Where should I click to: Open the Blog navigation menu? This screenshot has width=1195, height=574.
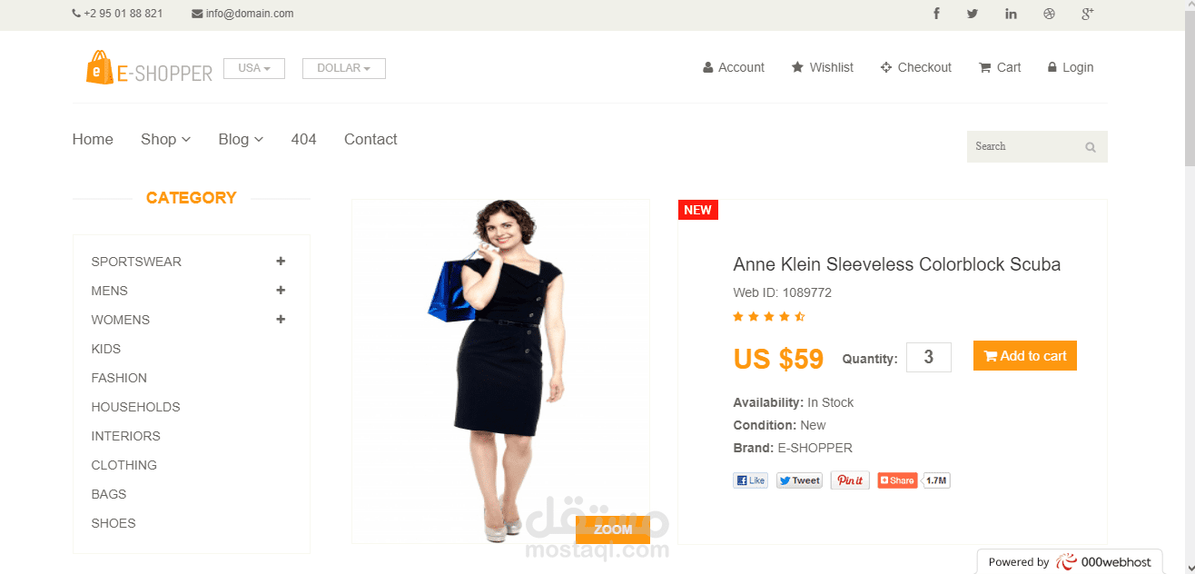pyautogui.click(x=241, y=139)
